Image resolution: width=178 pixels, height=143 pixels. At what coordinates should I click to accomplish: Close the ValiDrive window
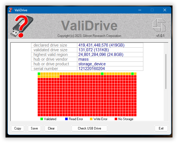click(165, 10)
